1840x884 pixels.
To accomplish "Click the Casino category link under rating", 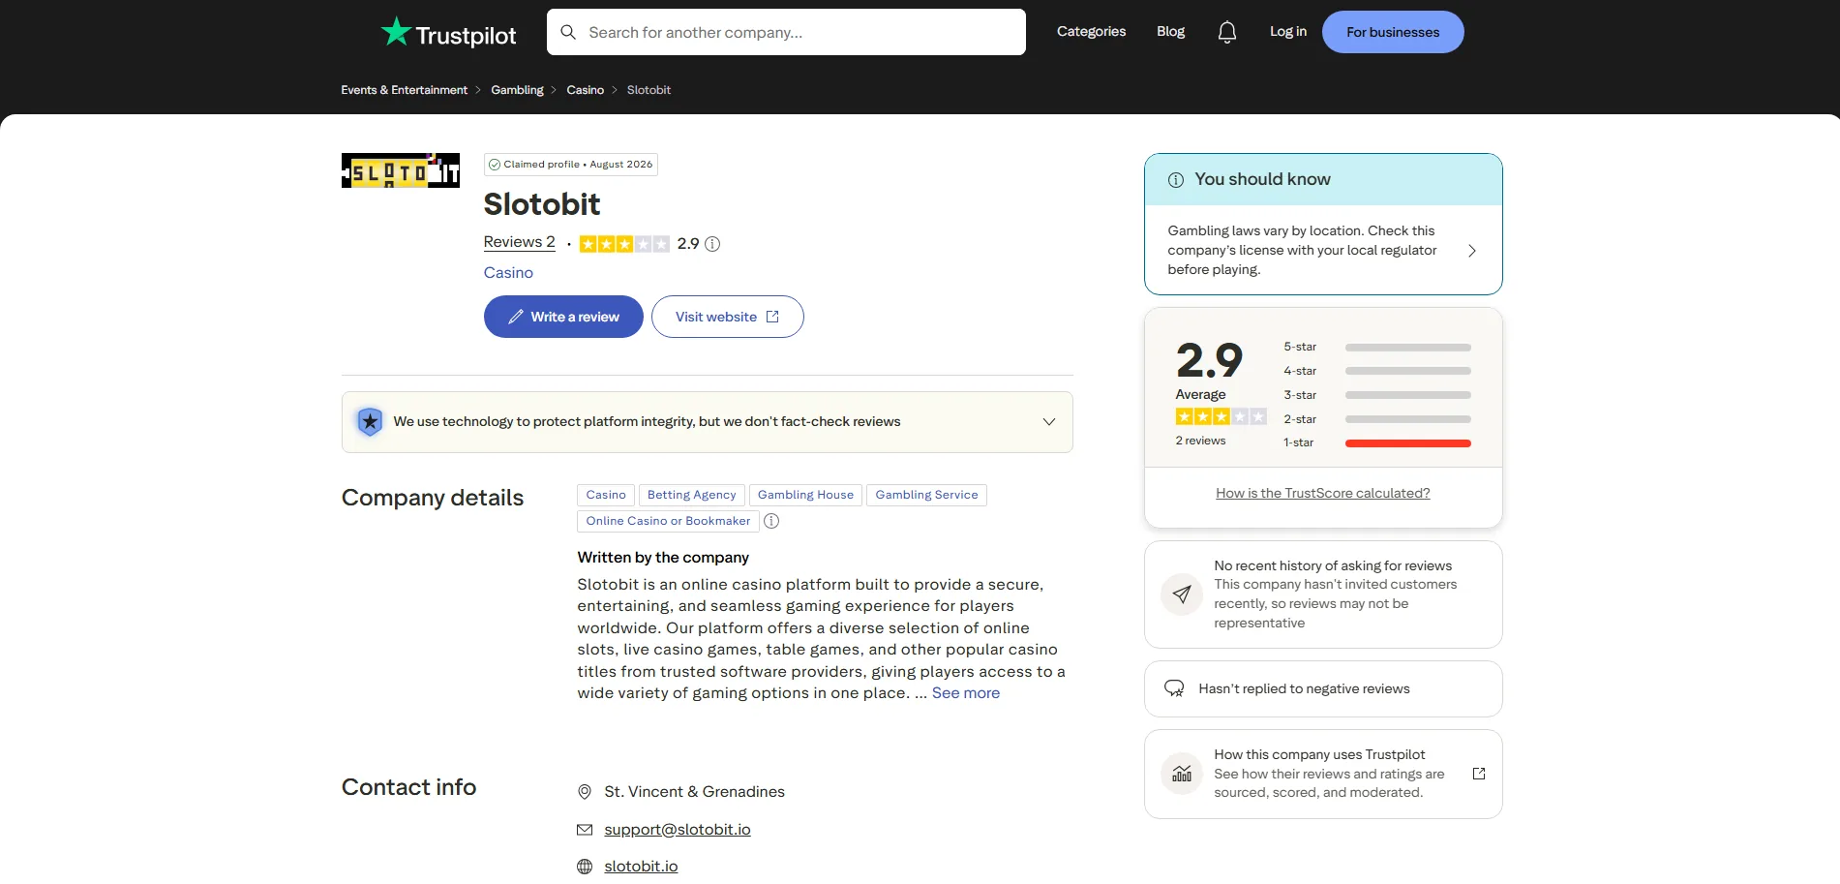I will pos(508,273).
